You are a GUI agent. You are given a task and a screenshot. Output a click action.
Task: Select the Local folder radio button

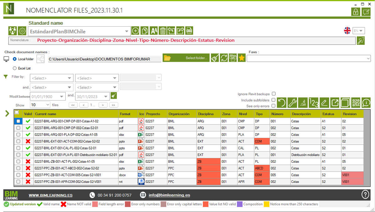(15, 59)
